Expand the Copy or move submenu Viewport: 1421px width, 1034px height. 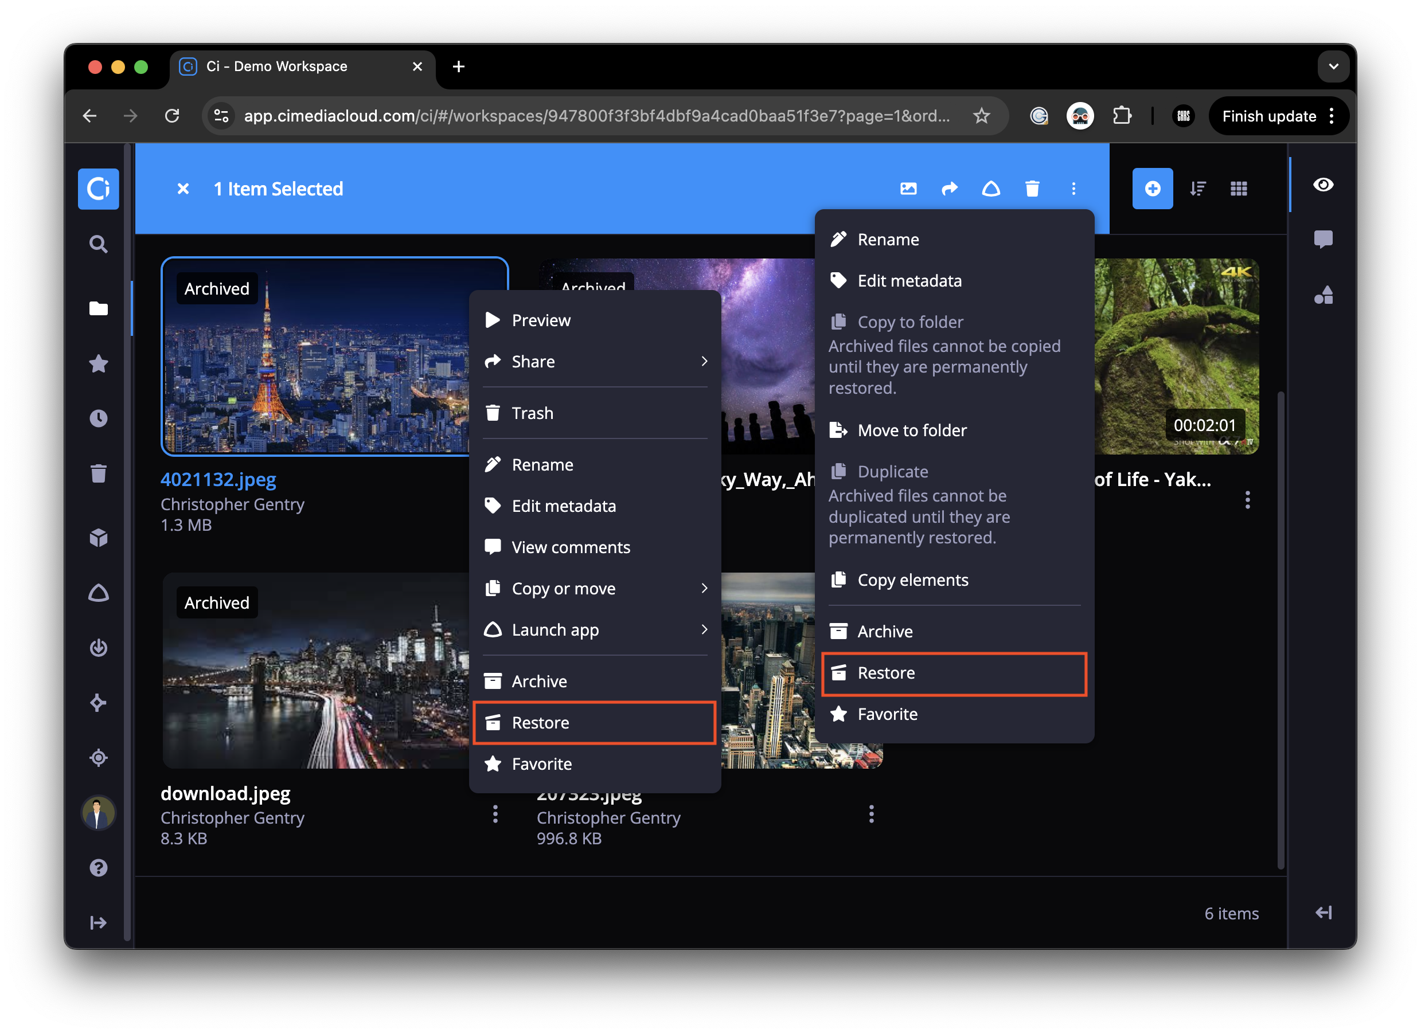(595, 589)
